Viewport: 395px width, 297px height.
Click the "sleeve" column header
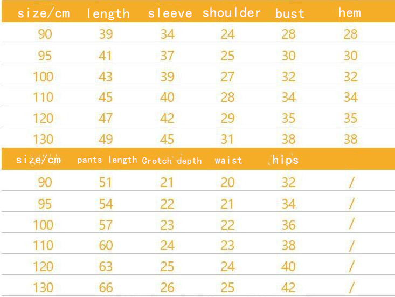[x=170, y=13]
